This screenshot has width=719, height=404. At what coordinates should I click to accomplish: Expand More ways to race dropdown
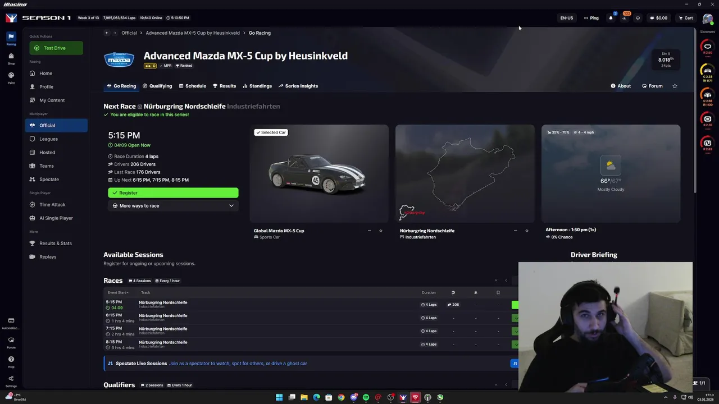click(173, 206)
